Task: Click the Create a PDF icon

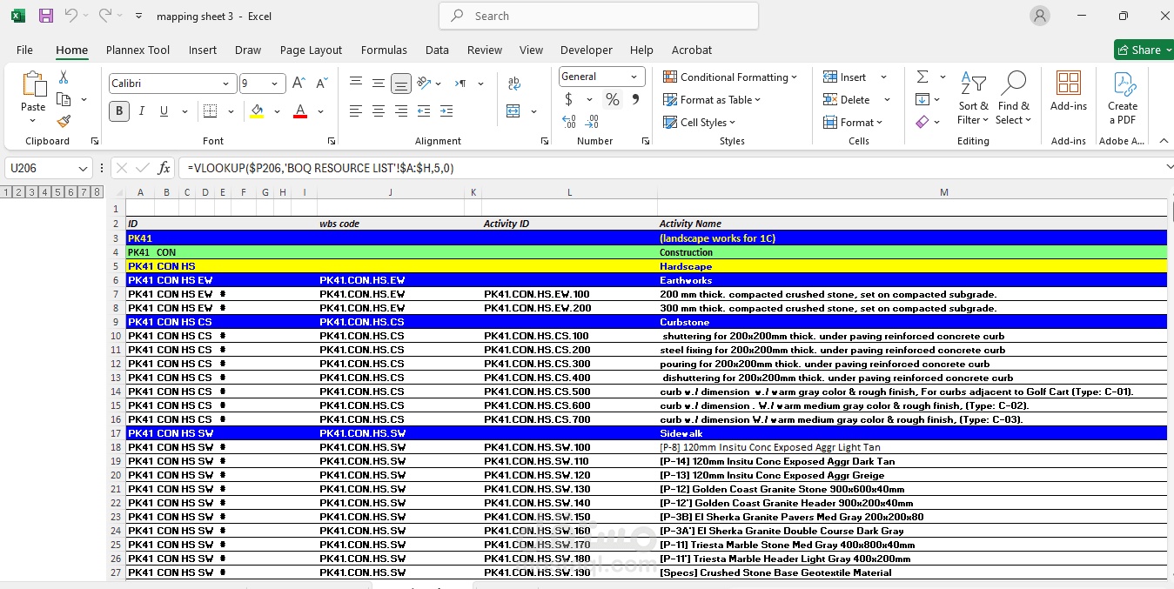Action: tap(1123, 98)
